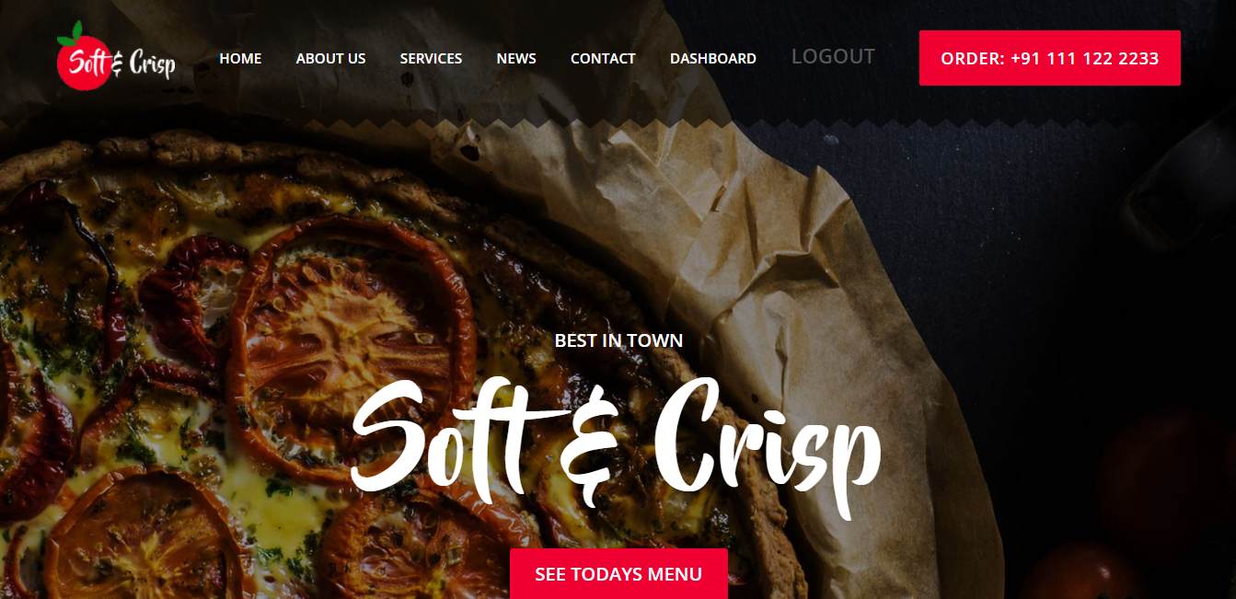This screenshot has width=1236, height=599.
Task: Click the red ORDER phone number button
Action: click(1049, 58)
